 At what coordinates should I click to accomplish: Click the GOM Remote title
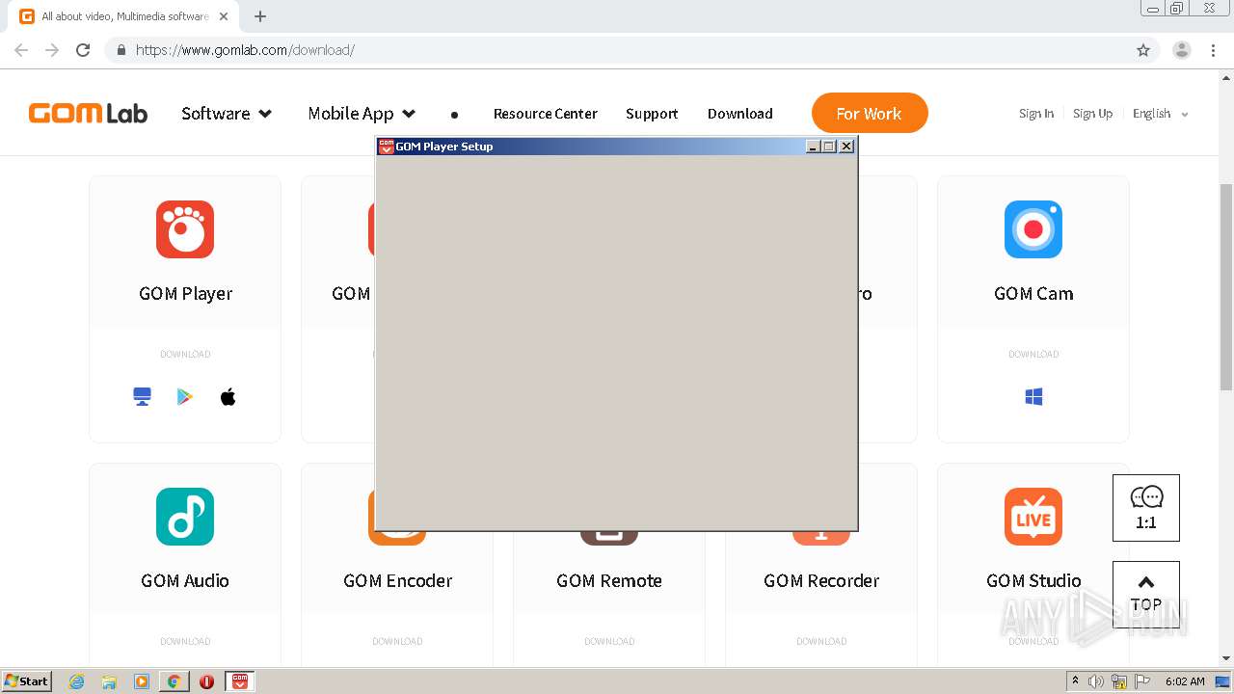(609, 580)
